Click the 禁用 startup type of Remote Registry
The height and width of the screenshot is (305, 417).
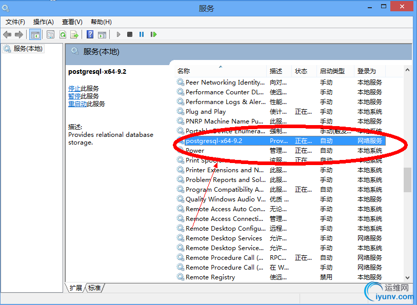(x=326, y=277)
